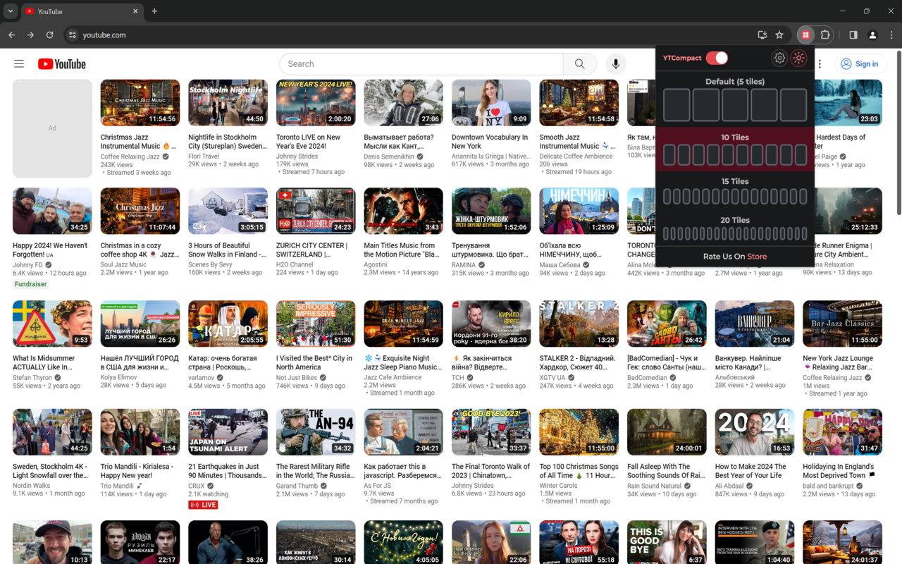Click the Chrome profile avatar icon

872,34
